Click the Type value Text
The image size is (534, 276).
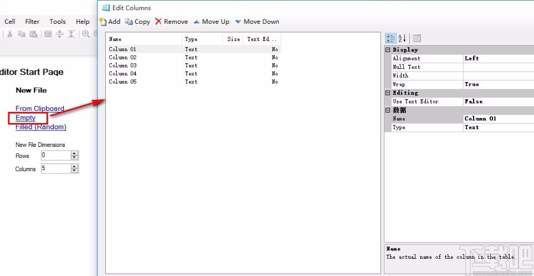point(498,127)
